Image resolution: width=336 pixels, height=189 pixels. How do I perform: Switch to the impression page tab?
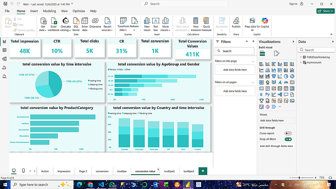tap(64, 171)
